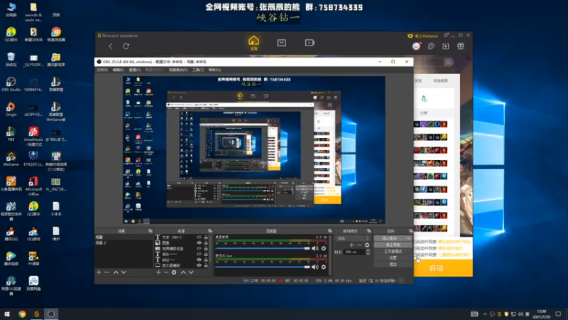Open the WeGame shop bag icon
Screen dimensions: 568x320
tap(281, 43)
